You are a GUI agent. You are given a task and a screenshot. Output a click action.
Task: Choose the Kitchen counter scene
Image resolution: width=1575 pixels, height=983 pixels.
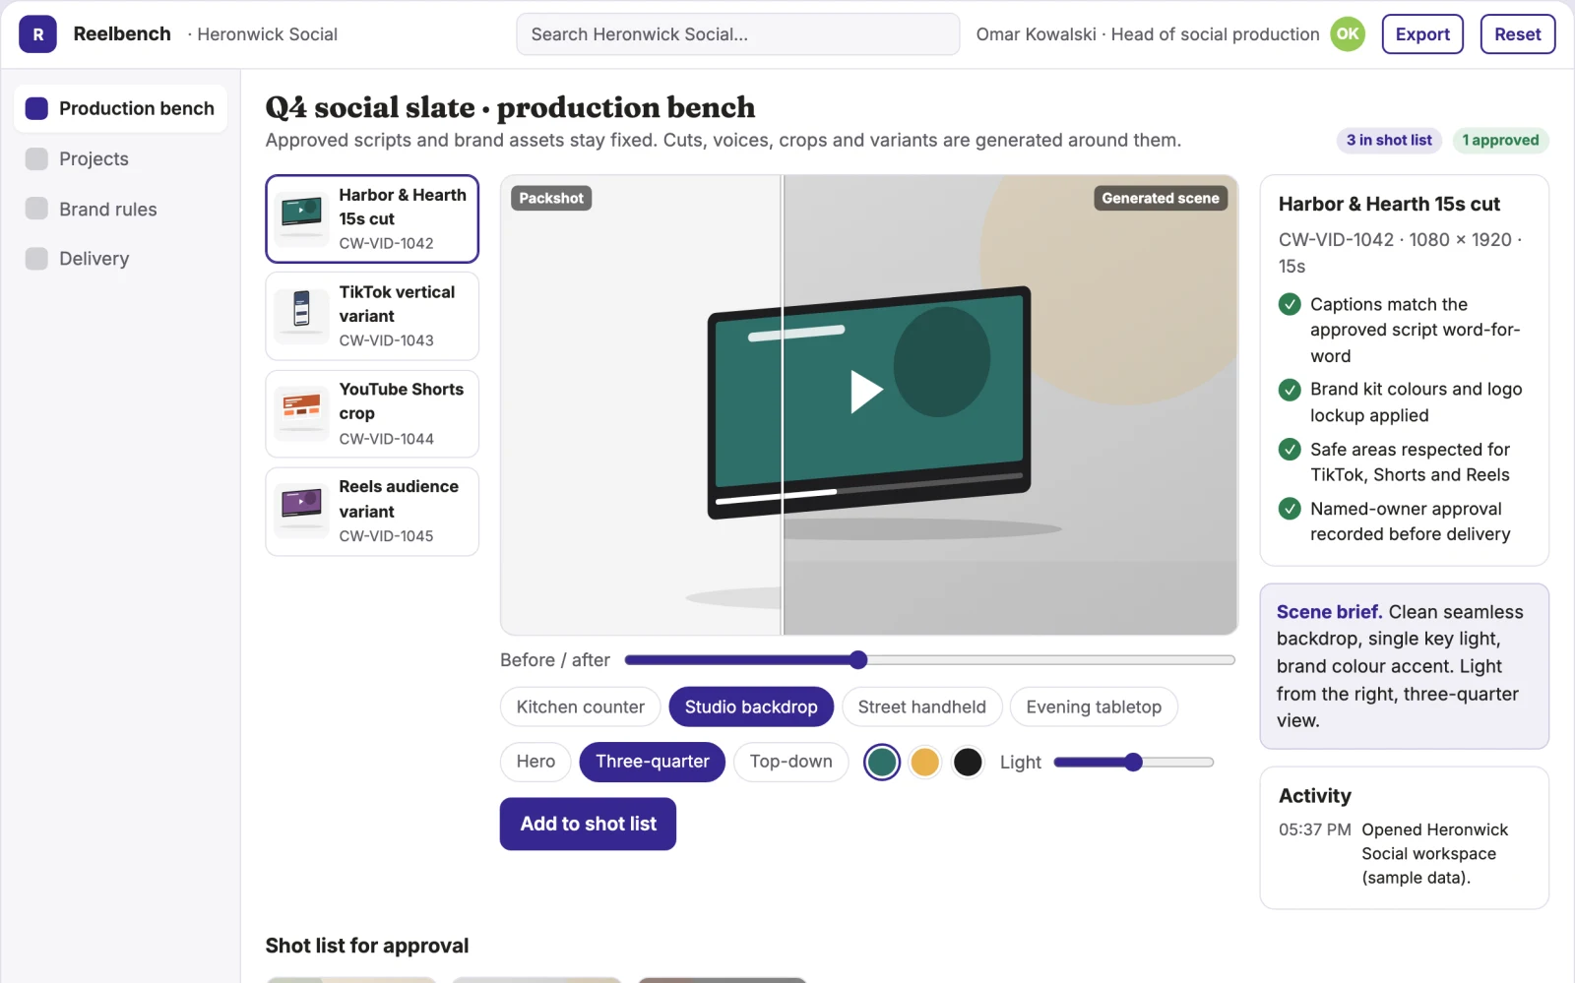click(580, 707)
